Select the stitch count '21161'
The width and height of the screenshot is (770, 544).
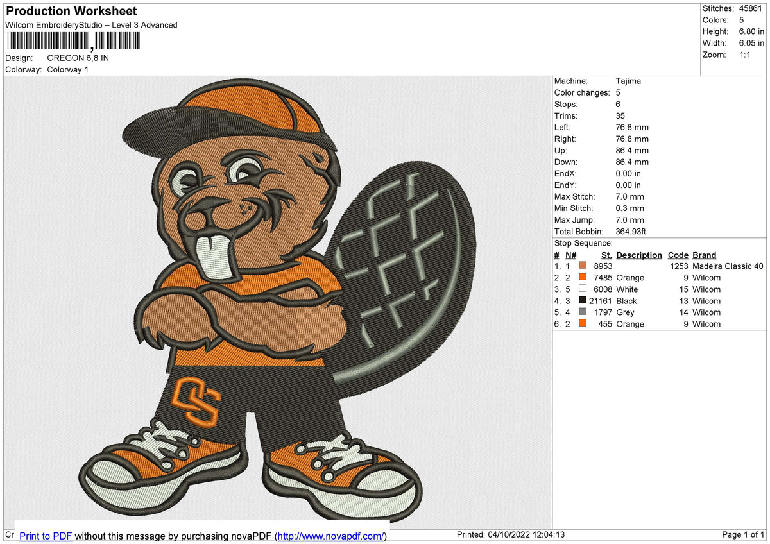[601, 301]
